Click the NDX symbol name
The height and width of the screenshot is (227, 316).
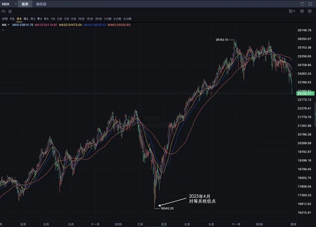pyautogui.click(x=6, y=4)
